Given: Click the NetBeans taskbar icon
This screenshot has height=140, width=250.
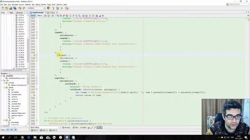Looking at the screenshot, I should click(67, 137).
